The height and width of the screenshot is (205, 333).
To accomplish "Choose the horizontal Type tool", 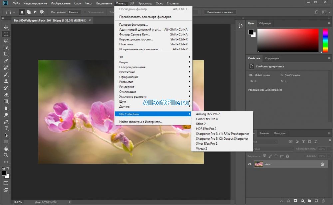I will click(x=6, y=128).
